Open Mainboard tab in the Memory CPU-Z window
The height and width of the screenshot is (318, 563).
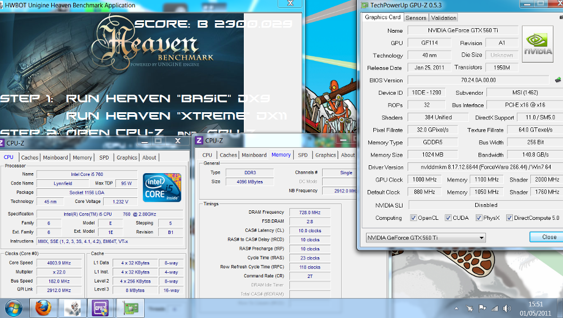[254, 155]
